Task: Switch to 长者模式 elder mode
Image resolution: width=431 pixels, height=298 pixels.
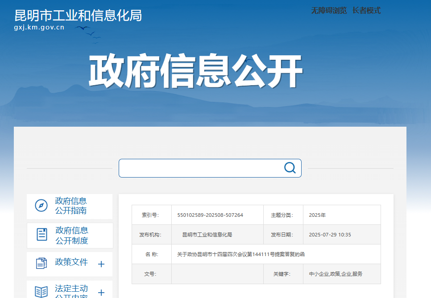Action: 367,11
